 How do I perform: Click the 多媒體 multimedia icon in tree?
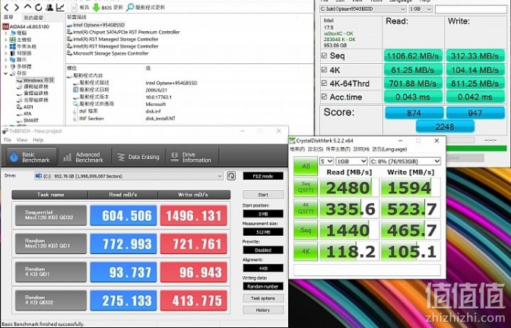(13, 66)
